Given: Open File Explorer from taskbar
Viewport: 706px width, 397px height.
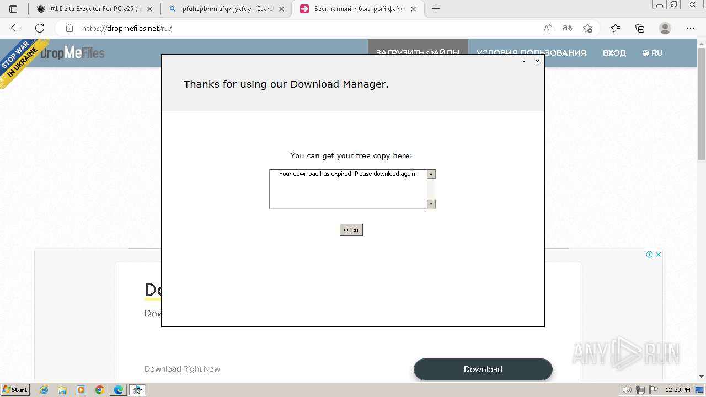Looking at the screenshot, I should click(x=62, y=390).
